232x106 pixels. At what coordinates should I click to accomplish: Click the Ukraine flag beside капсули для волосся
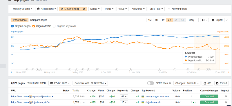click(143, 96)
